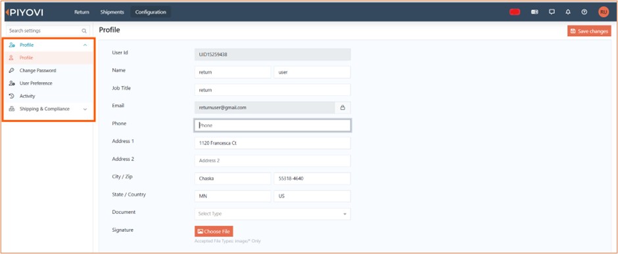The height and width of the screenshot is (254, 618).
Task: Click the PIYOVI logo
Action: tap(24, 12)
